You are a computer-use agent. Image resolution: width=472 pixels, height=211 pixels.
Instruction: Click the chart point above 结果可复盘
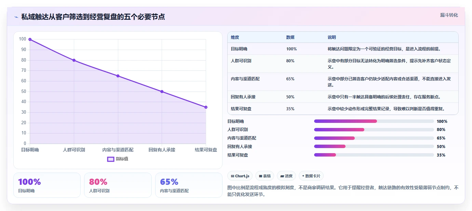pos(206,107)
